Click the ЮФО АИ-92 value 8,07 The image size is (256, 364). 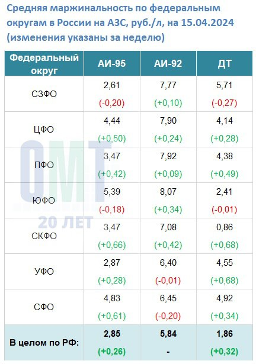168,192
